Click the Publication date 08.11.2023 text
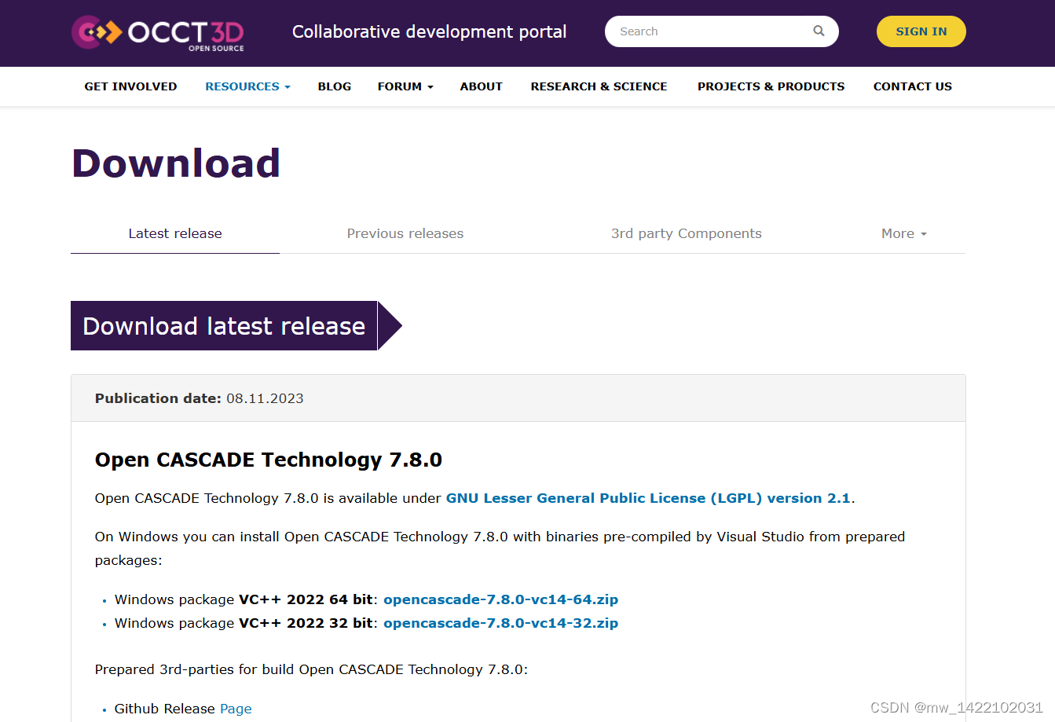This screenshot has width=1055, height=722. click(x=199, y=398)
